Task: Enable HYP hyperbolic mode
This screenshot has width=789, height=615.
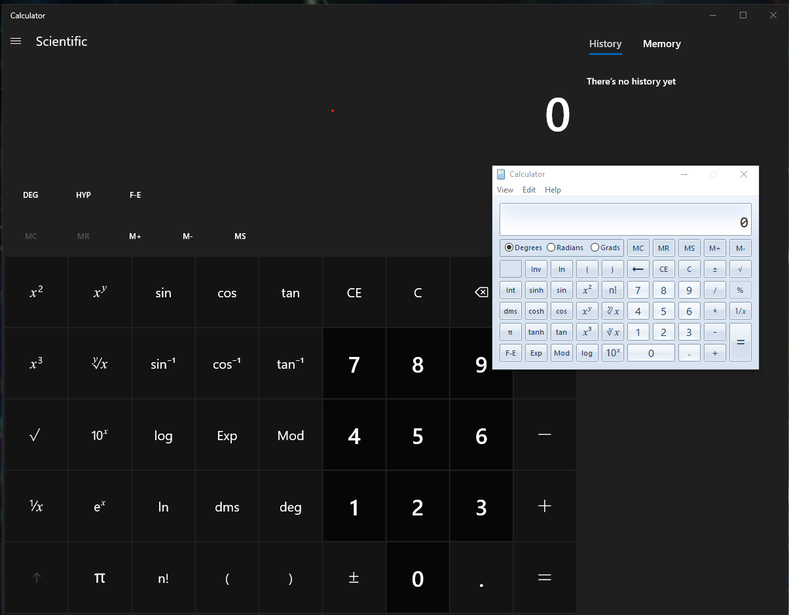Action: click(x=83, y=195)
